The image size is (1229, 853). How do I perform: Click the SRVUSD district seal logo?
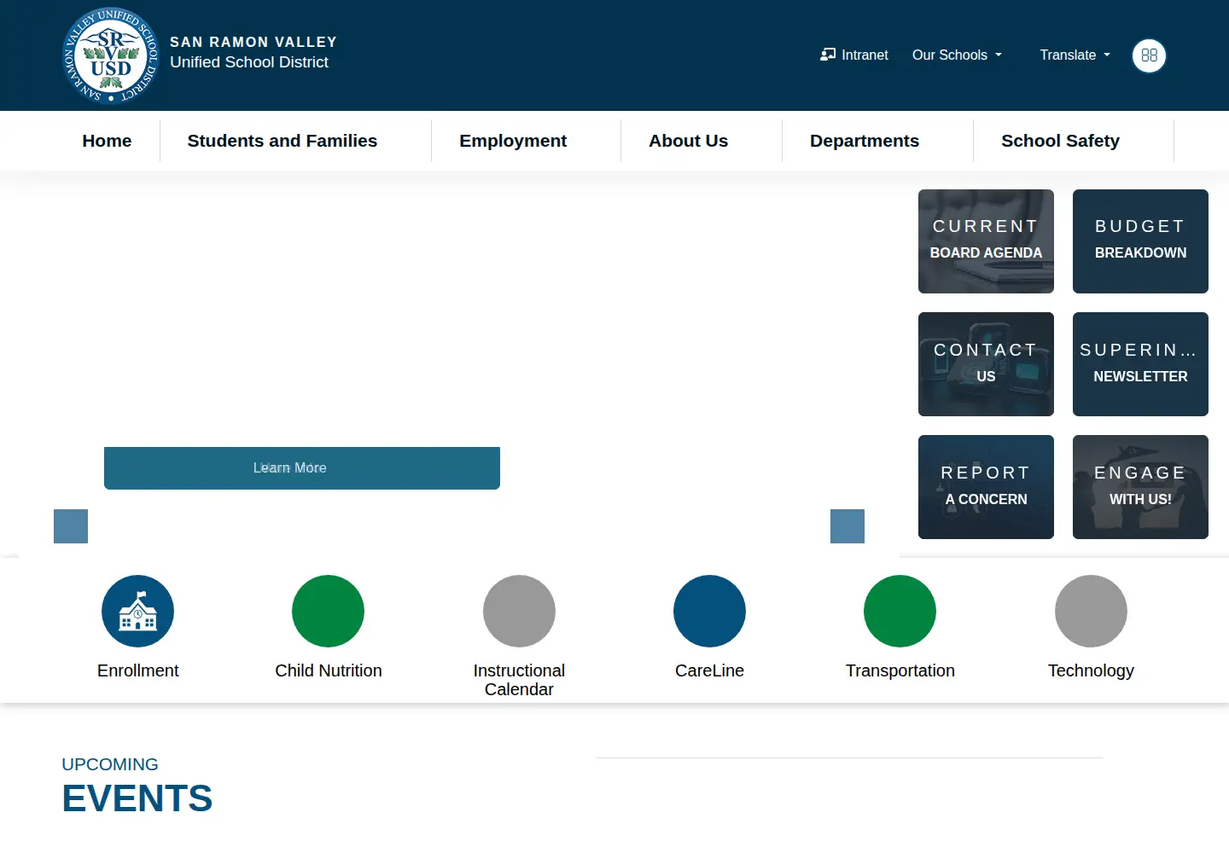(111, 55)
